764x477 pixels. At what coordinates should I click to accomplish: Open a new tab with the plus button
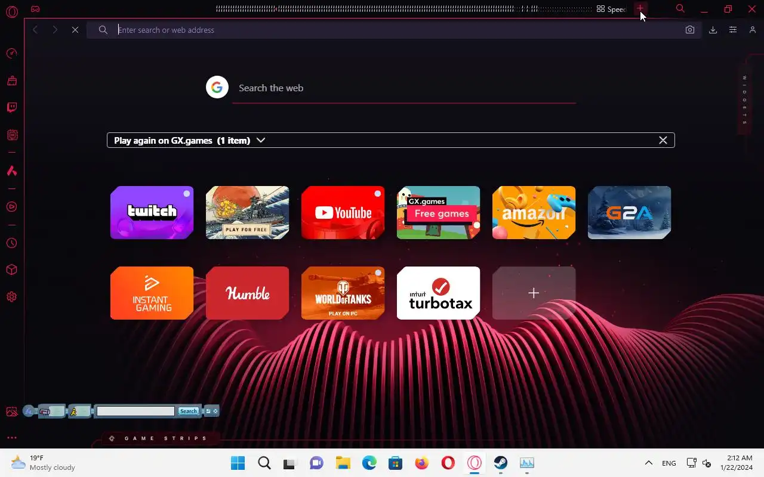click(640, 9)
